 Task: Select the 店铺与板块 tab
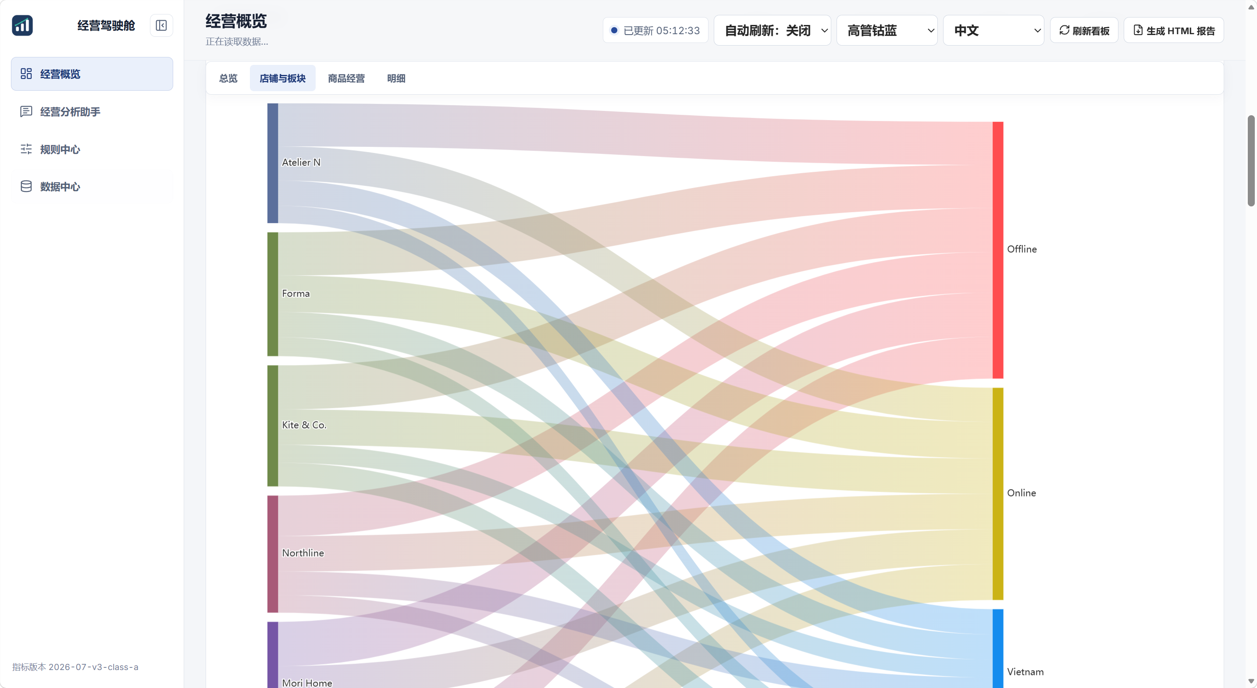pyautogui.click(x=282, y=78)
